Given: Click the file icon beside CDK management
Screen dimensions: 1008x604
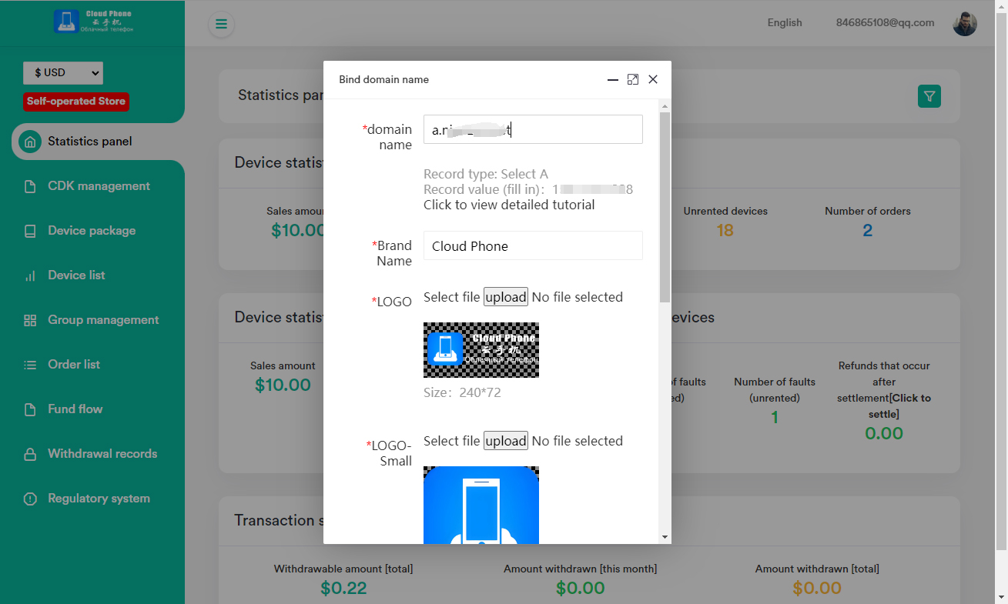Looking at the screenshot, I should (30, 186).
